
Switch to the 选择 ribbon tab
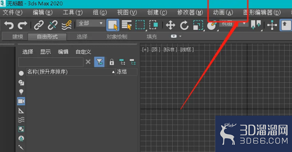coord(82,37)
